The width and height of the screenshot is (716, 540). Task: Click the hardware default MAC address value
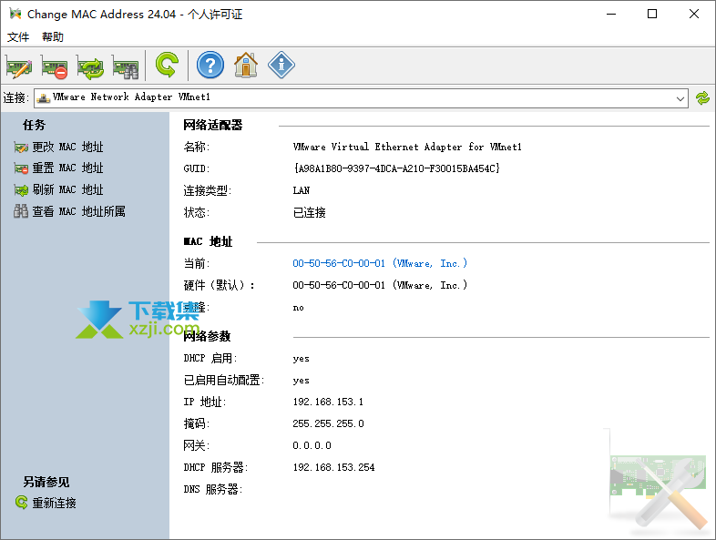(380, 285)
